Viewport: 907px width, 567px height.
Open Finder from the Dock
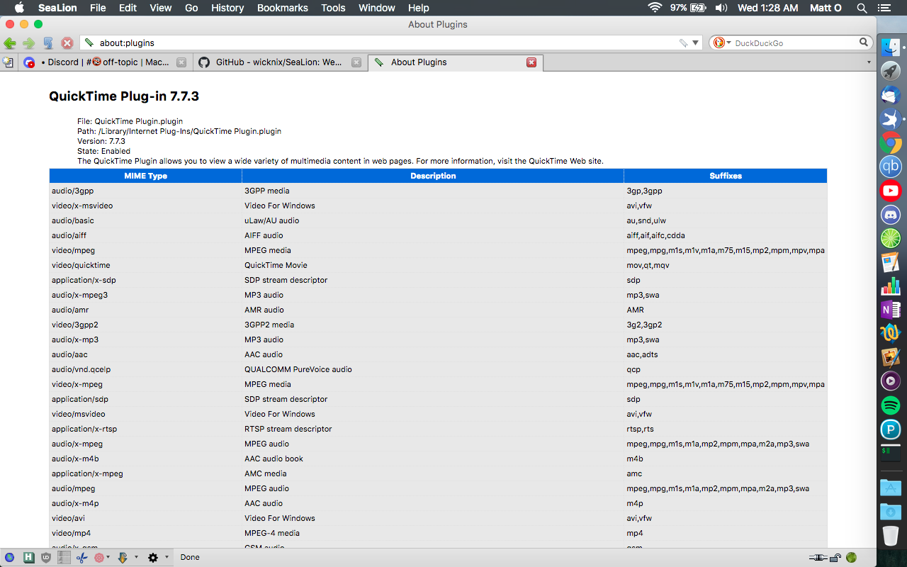click(891, 47)
